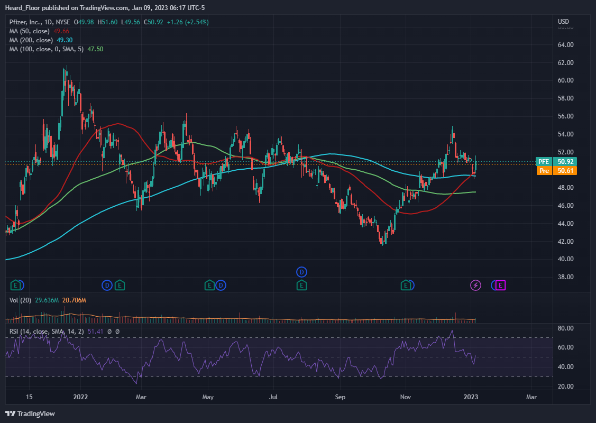Viewport: 596px width, 423px height.
Task: Click the 51.41 RSI value
Action: [95, 332]
